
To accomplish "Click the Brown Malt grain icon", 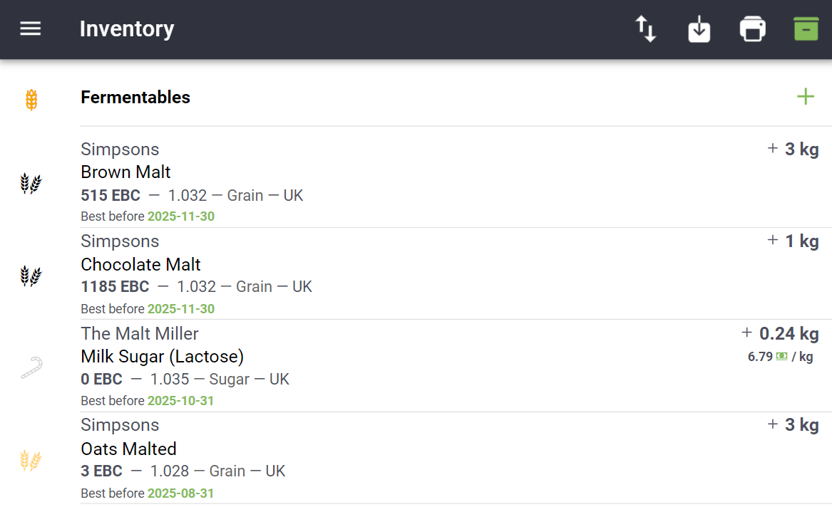I will tap(31, 184).
